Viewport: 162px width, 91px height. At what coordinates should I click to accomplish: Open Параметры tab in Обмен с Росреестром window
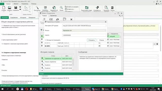[53, 16]
